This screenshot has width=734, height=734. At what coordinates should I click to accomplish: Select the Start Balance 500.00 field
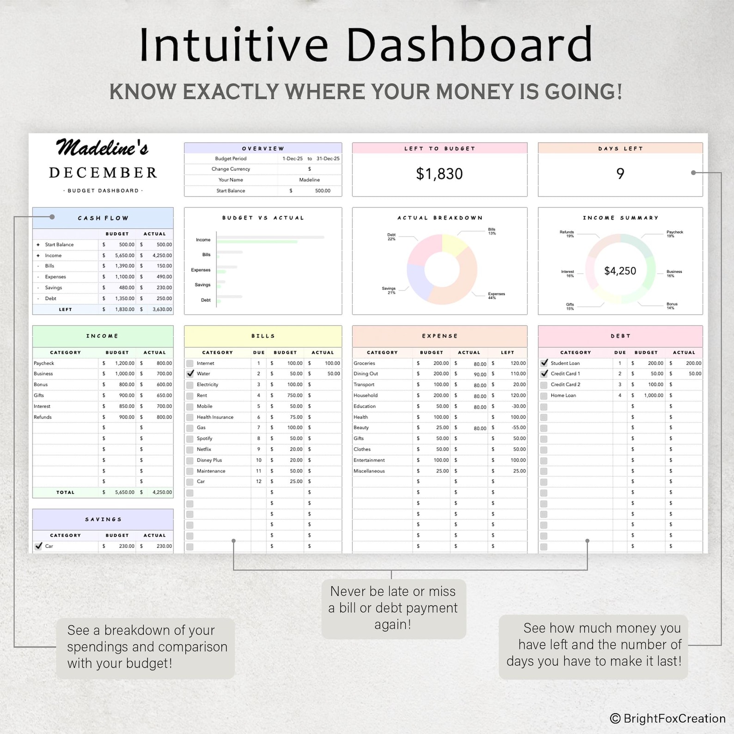[x=310, y=190]
